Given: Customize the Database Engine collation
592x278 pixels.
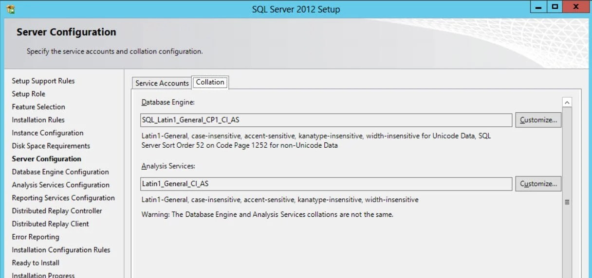Looking at the screenshot, I should [538, 120].
